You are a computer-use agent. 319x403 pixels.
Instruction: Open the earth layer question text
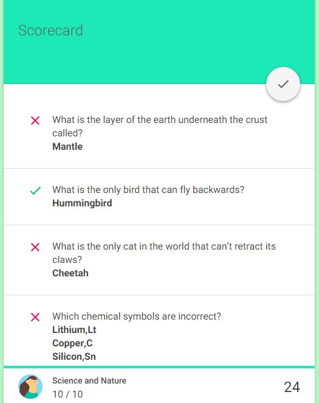coord(160,126)
